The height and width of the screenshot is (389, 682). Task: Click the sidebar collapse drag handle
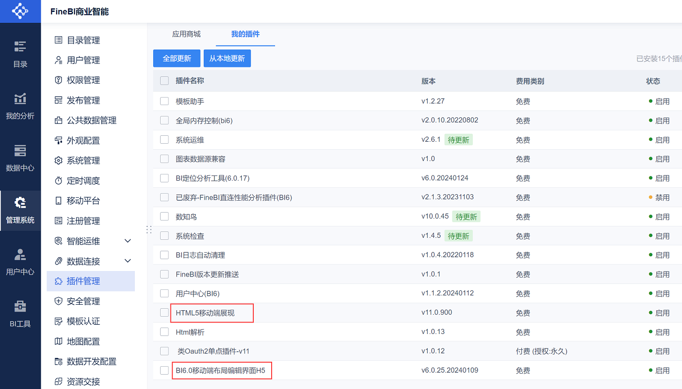click(x=149, y=229)
